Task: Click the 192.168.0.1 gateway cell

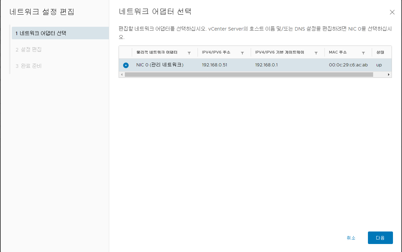Action: 266,65
